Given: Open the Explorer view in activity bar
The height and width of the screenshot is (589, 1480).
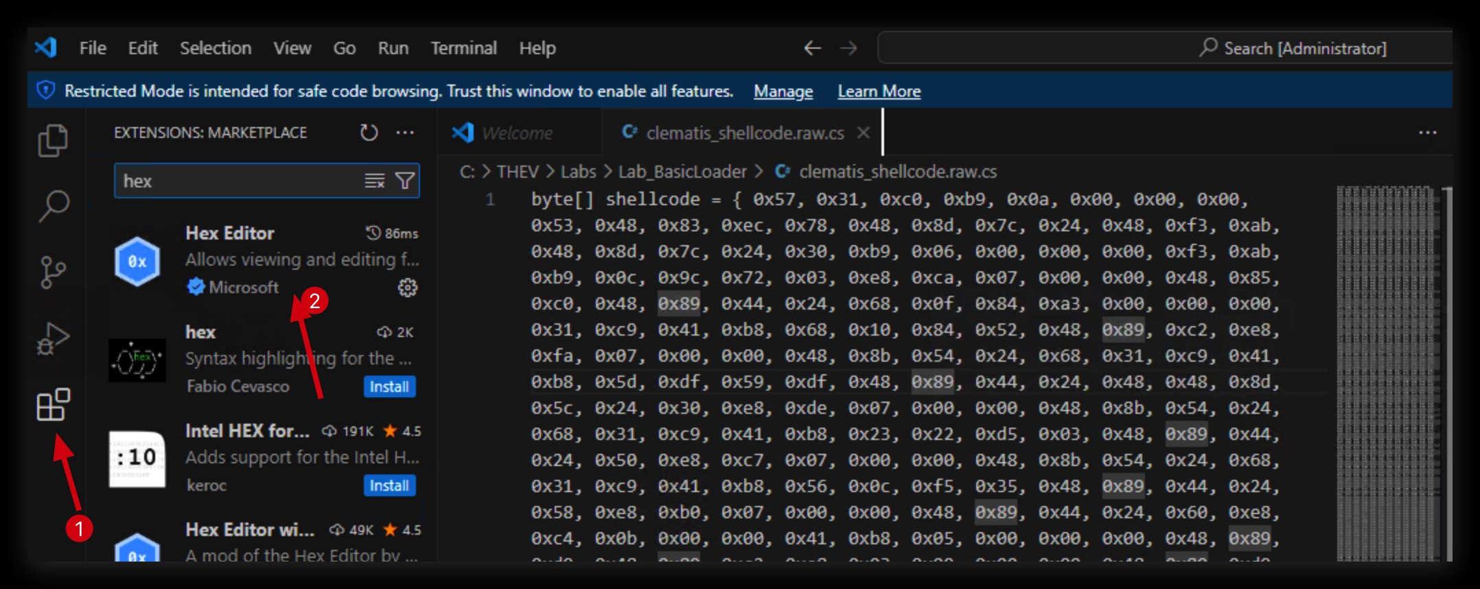Looking at the screenshot, I should point(53,141).
